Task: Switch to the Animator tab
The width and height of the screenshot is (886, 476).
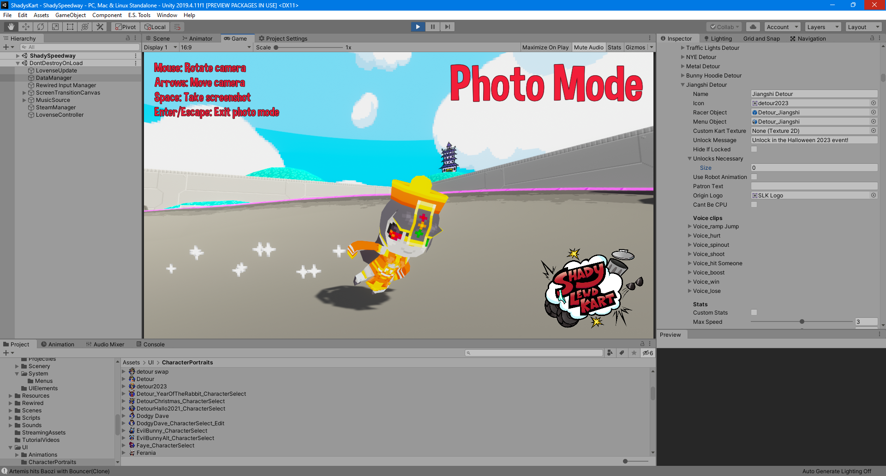Action: (x=198, y=38)
